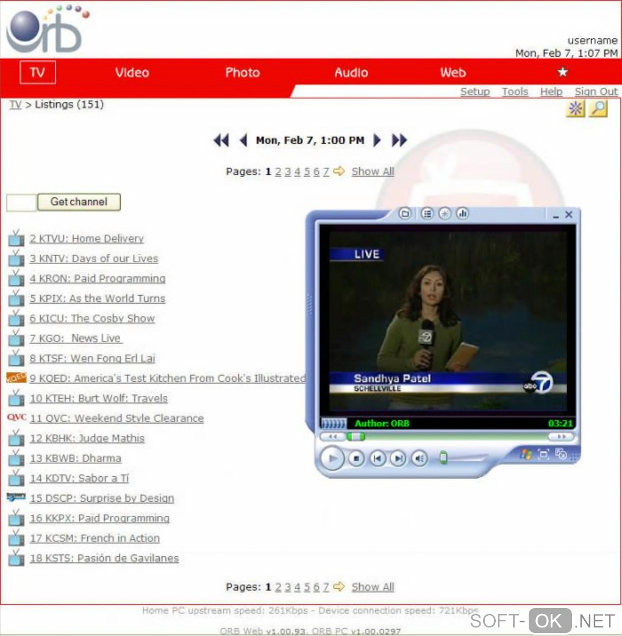
Task: Open the search magnifier icon
Action: pyautogui.click(x=598, y=109)
